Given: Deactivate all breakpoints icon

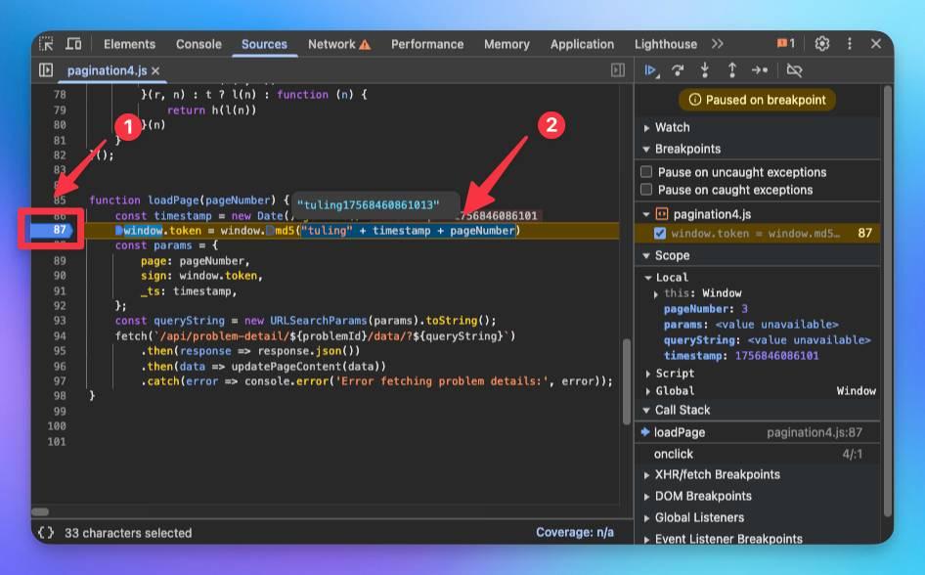Looking at the screenshot, I should (x=794, y=70).
